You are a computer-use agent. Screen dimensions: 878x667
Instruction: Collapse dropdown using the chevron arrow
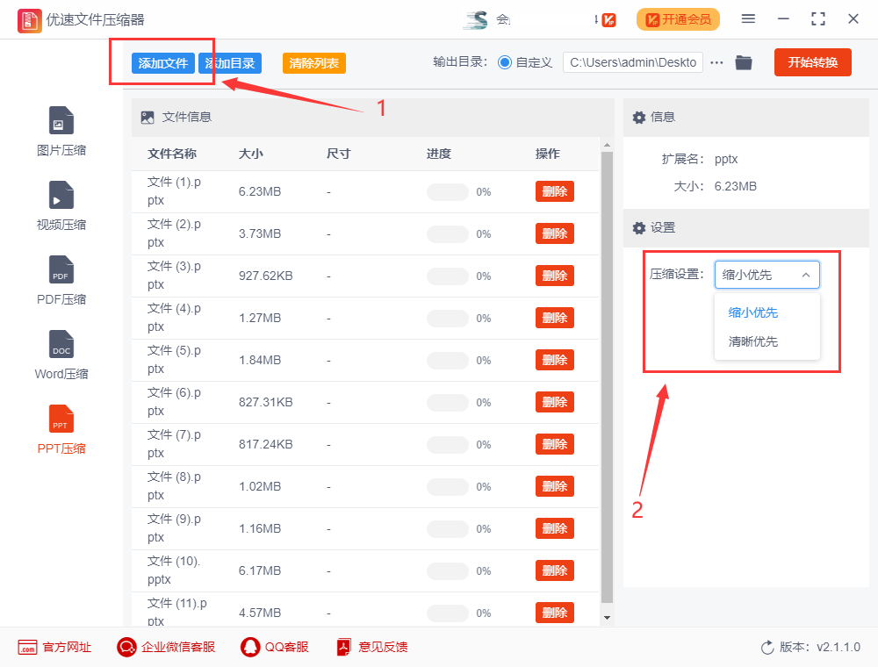pos(806,275)
